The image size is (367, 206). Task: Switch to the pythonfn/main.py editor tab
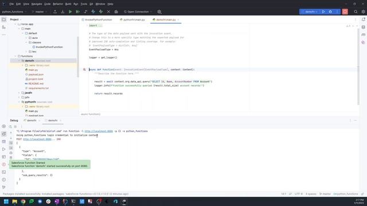(132, 19)
